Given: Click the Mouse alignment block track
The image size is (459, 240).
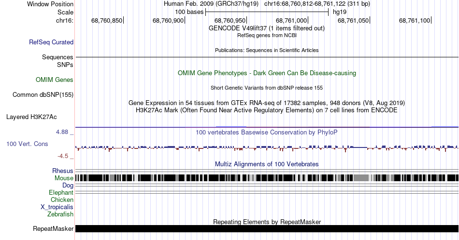Looking at the screenshot, I should coord(267,178).
